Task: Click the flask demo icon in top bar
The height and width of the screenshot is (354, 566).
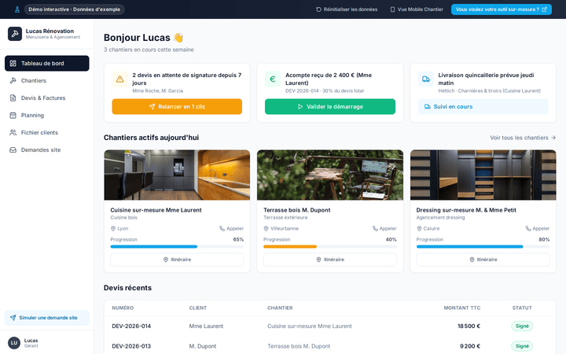Action: 17,9
